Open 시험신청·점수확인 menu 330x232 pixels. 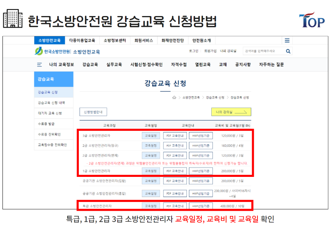[x=146, y=65]
